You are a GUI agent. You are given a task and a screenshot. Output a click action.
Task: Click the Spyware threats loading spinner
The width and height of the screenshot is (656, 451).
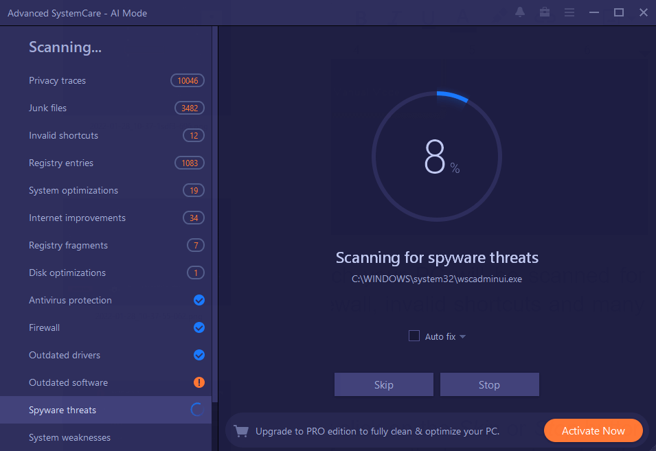[197, 410]
